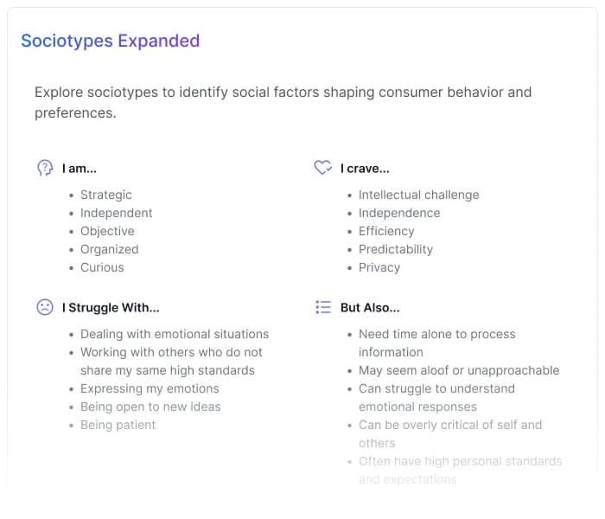
Task: Click the "Sociotypes Expanded" heading
Action: pos(110,41)
